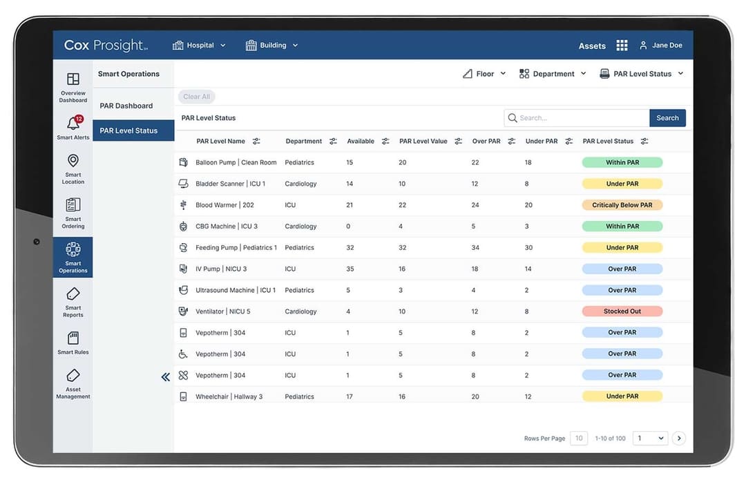Click the Search button
Viewport: 746px width, 480px height.
(667, 118)
